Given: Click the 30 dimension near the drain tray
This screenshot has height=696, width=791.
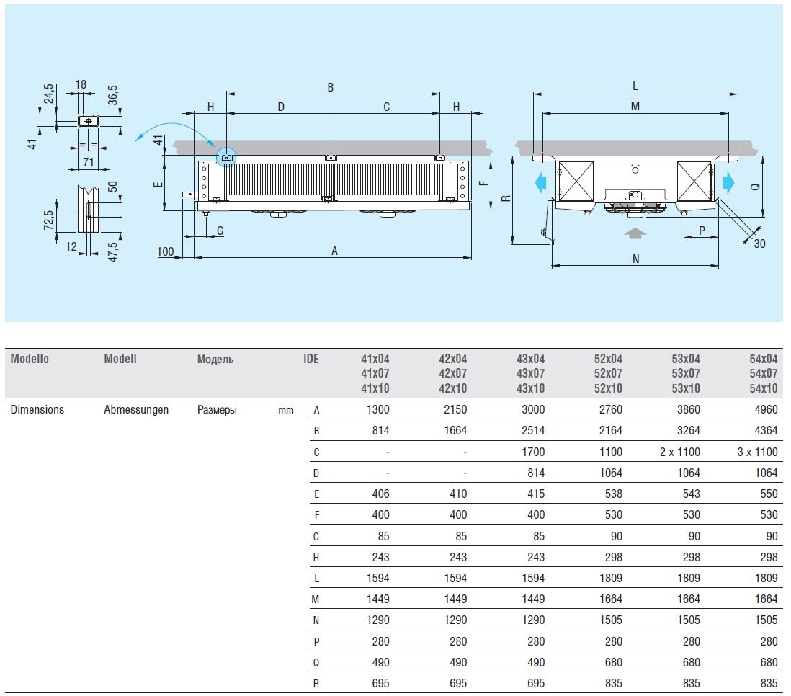Looking at the screenshot, I should point(759,244).
